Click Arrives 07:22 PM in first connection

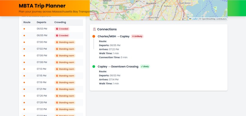(109, 49)
